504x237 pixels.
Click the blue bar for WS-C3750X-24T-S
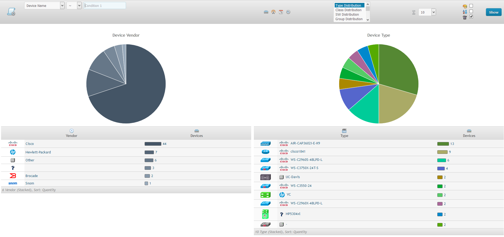441,169
